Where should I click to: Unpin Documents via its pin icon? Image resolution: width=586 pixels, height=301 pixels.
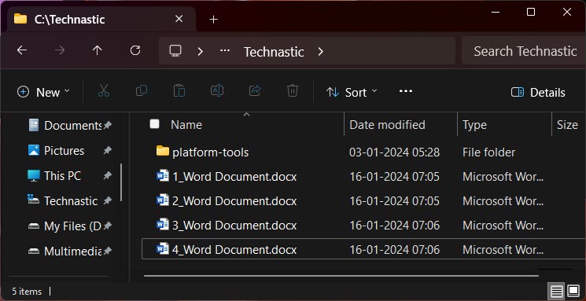108,125
